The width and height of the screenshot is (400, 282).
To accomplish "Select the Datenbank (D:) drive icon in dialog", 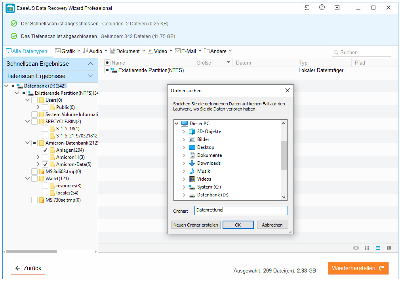I will click(x=192, y=195).
